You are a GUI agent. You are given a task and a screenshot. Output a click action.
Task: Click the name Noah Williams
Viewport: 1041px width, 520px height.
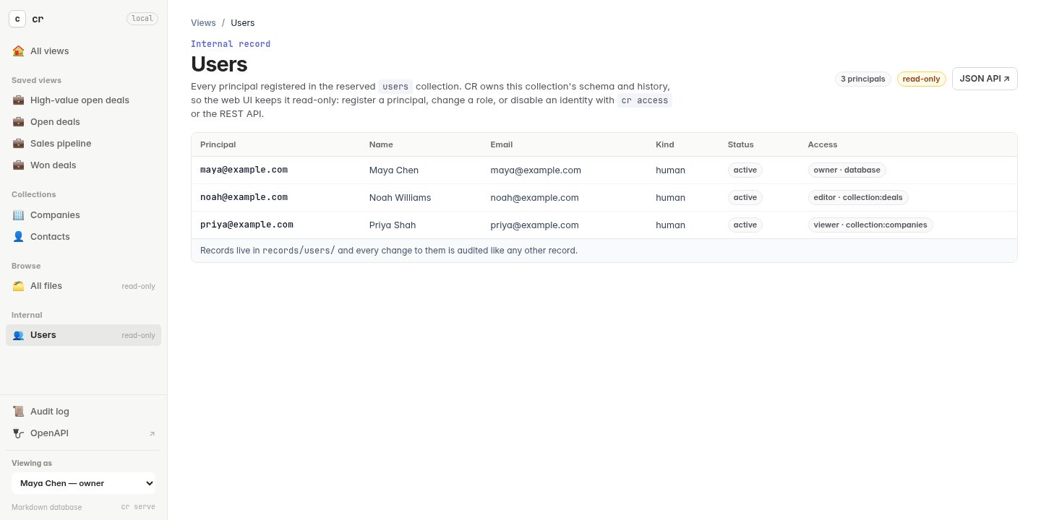pyautogui.click(x=400, y=198)
